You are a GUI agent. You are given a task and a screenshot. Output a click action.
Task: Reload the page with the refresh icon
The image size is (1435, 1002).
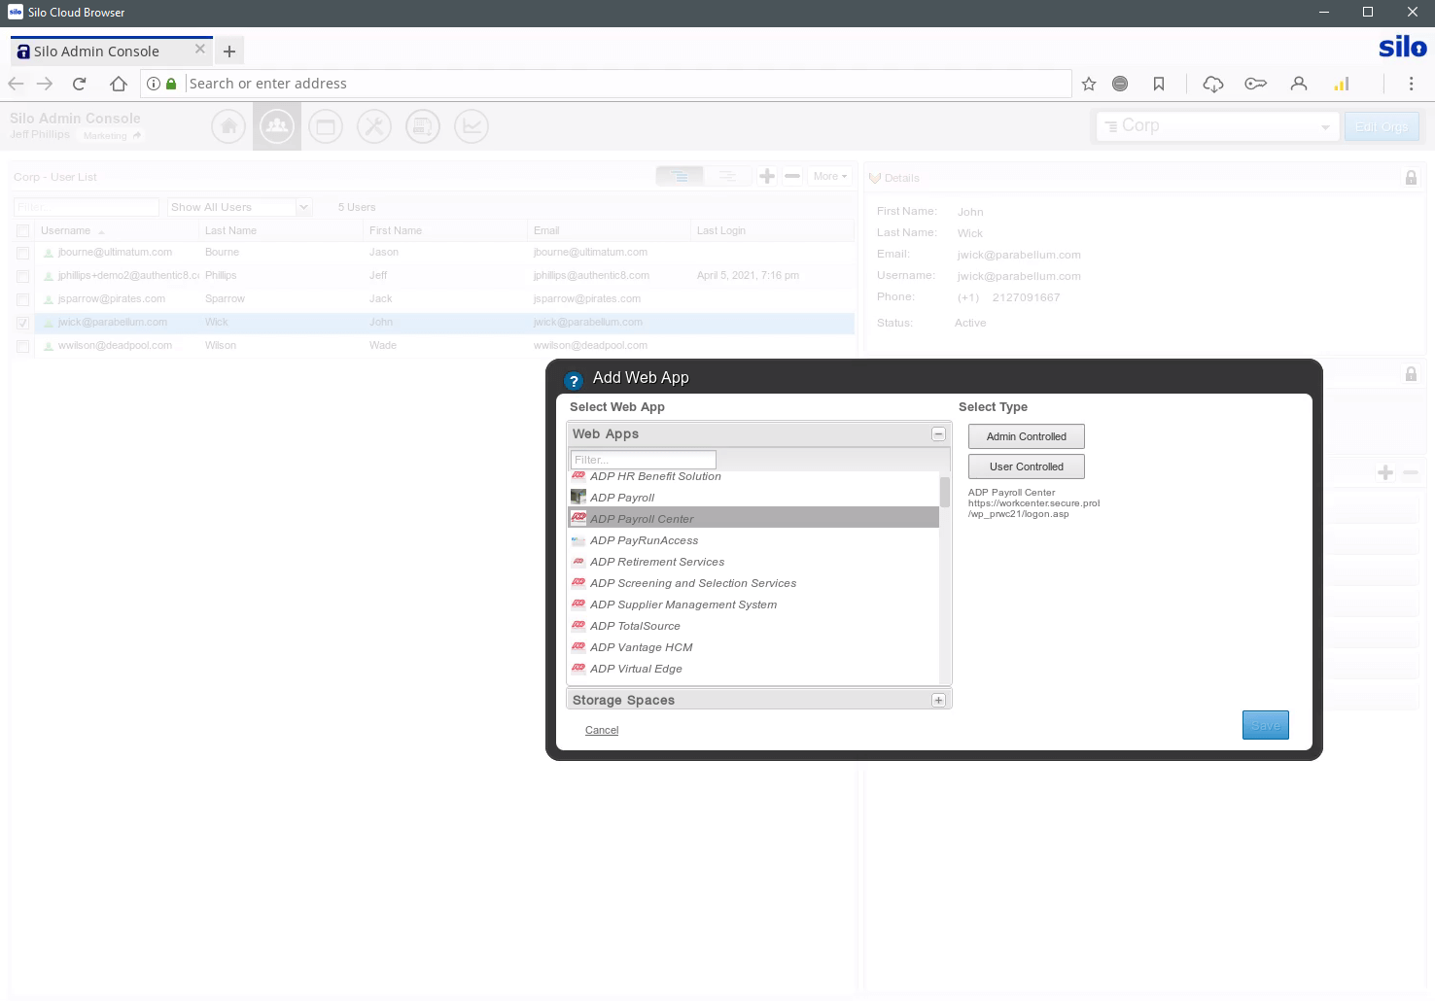tap(80, 84)
